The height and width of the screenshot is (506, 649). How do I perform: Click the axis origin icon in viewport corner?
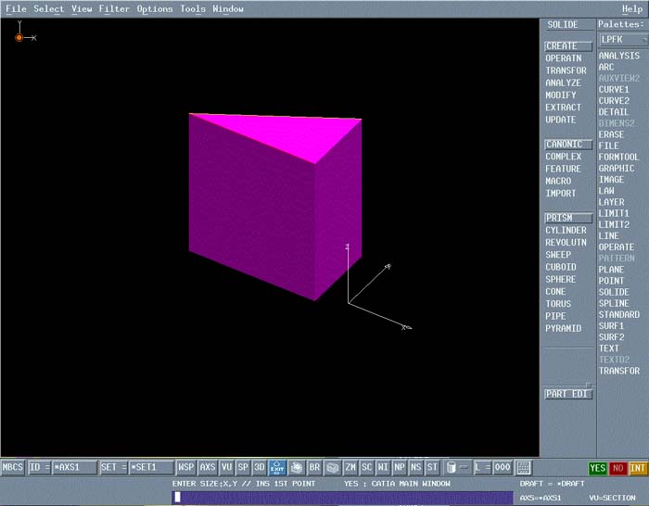pyautogui.click(x=19, y=37)
